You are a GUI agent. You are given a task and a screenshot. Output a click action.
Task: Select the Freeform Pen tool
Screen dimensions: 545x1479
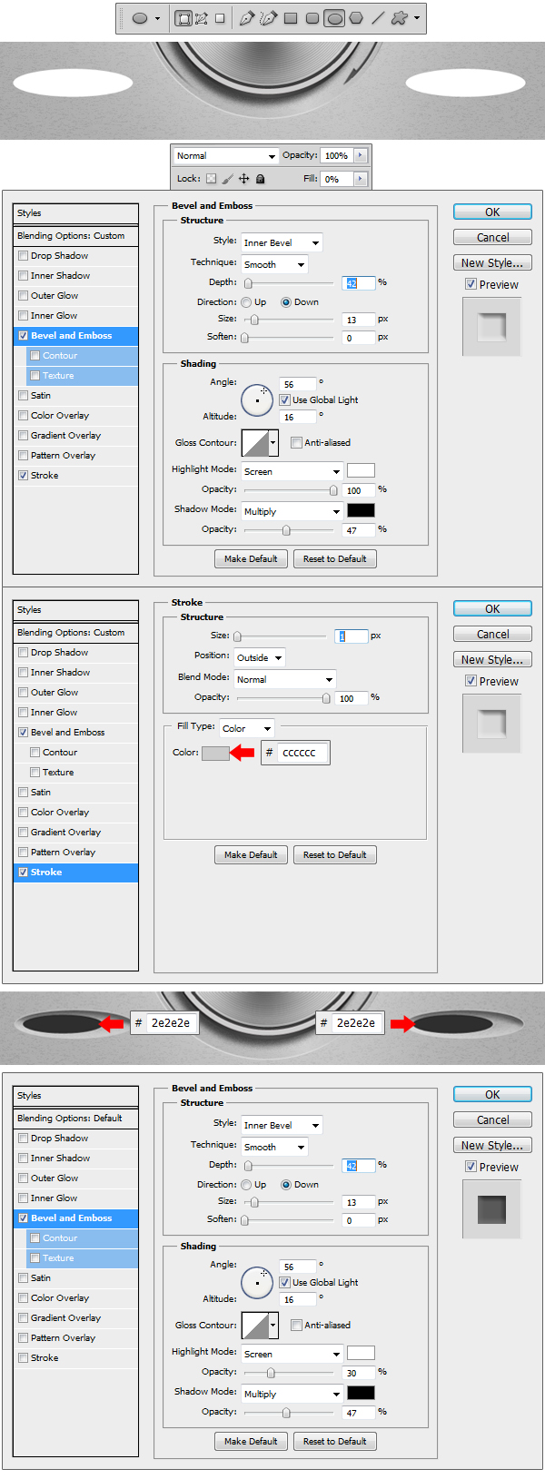[268, 18]
